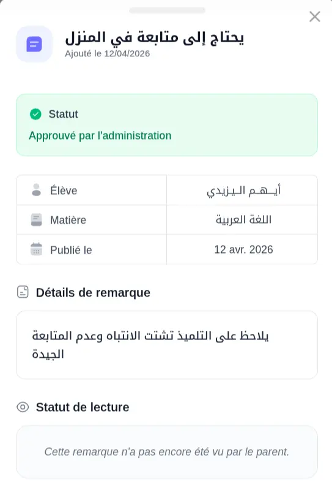Click the student name أيهم اليزيدي
The image size is (332, 481).
point(243,191)
